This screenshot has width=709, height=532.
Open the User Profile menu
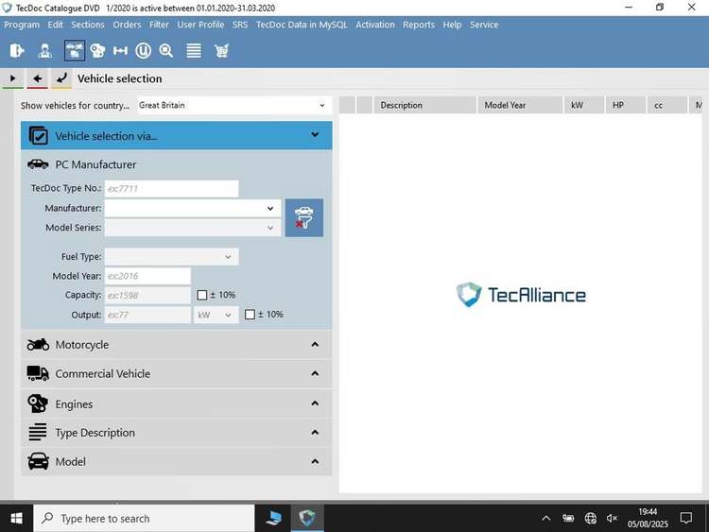coord(200,25)
